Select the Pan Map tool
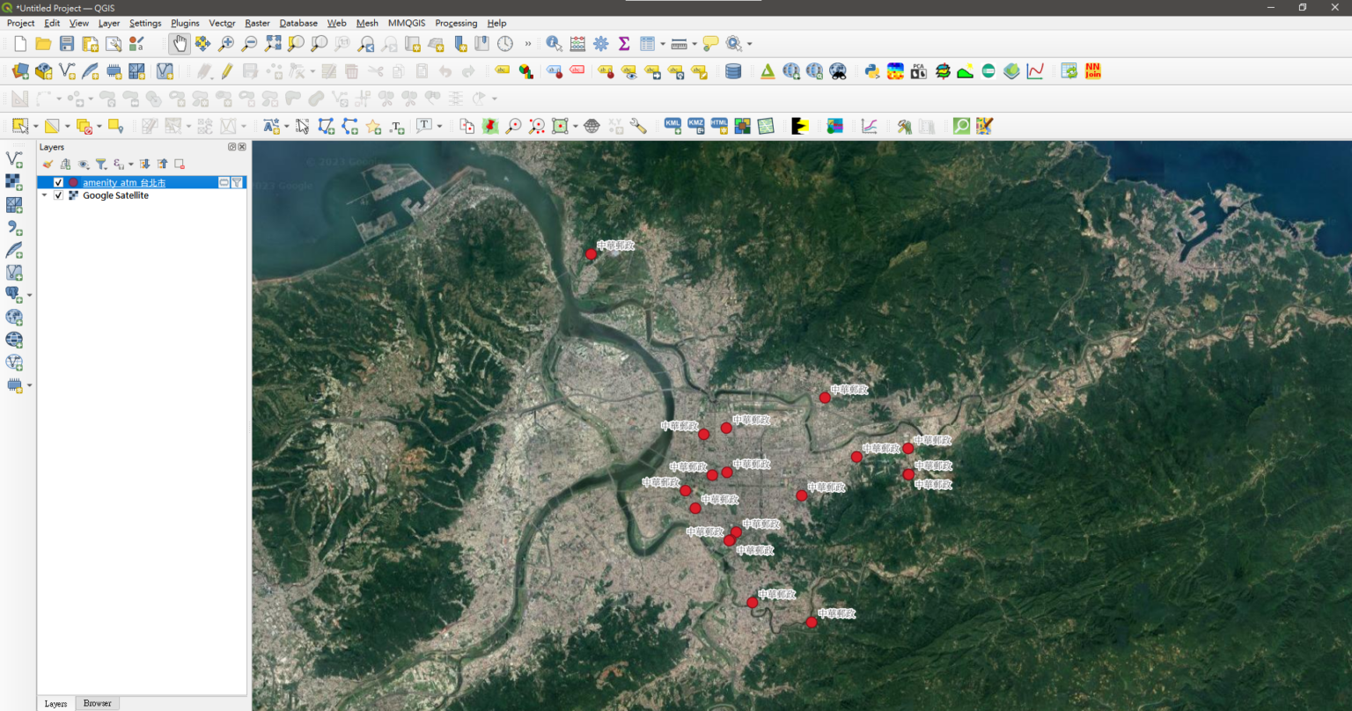 180,43
